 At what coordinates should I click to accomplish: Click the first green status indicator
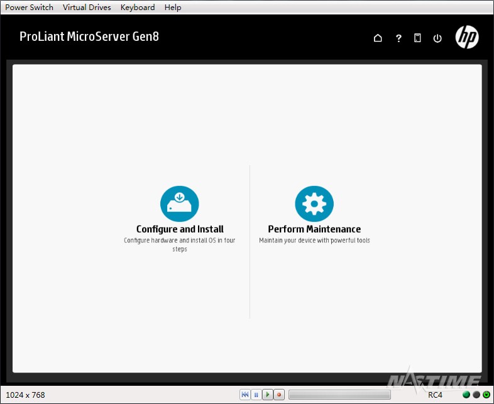click(466, 395)
